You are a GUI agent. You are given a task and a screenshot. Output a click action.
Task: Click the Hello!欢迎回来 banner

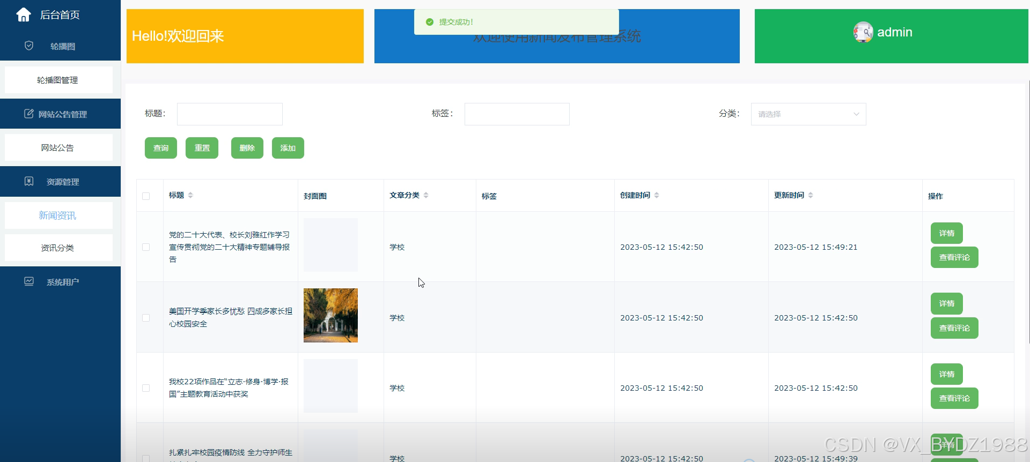pos(245,36)
